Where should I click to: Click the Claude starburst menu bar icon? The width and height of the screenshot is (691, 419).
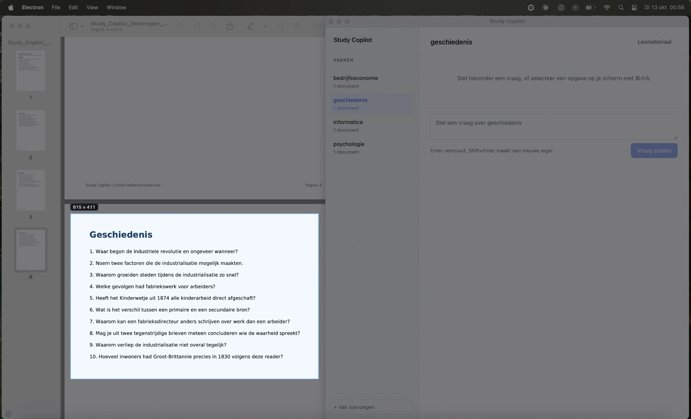546,7
